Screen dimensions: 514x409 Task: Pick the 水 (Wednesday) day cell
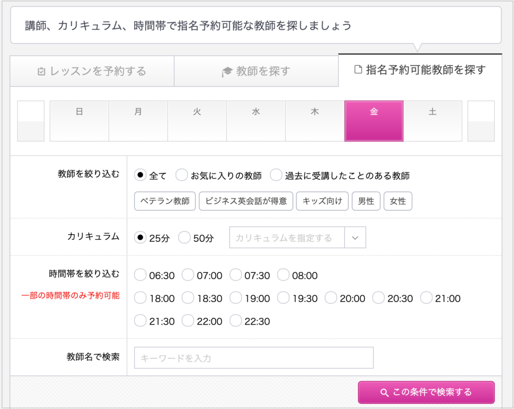[256, 121]
